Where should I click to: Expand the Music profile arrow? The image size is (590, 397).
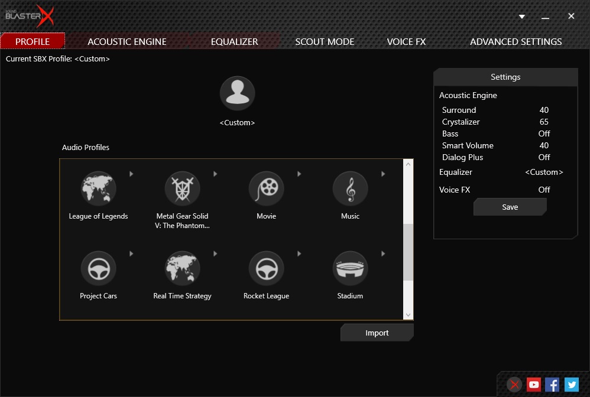pyautogui.click(x=383, y=174)
